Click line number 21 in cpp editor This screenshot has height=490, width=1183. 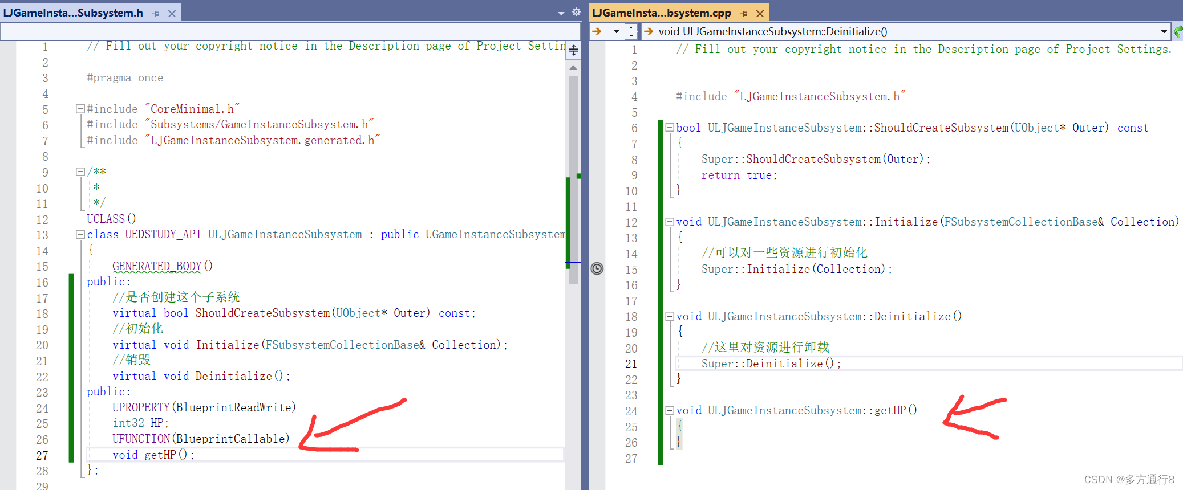coord(631,364)
